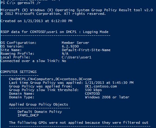This screenshot has width=156, height=128.
Task: Click the '500 kbps' slow link threshold
Action: (94, 90)
